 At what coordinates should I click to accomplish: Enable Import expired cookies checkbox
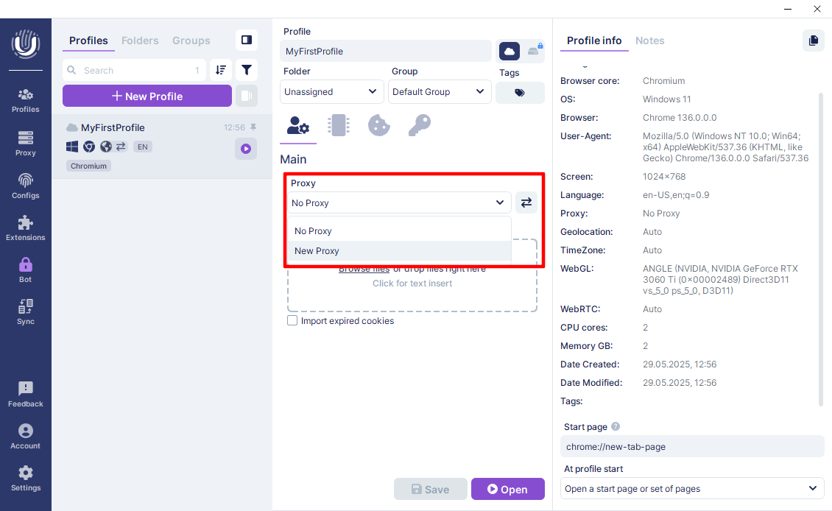click(292, 321)
